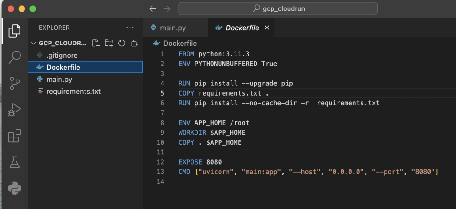
Task: Open .gitignore in the Explorer
Action: pyautogui.click(x=61, y=55)
